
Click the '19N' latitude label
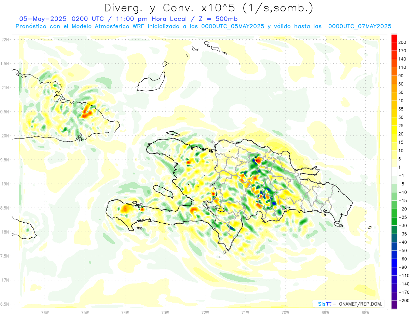tap(5, 184)
